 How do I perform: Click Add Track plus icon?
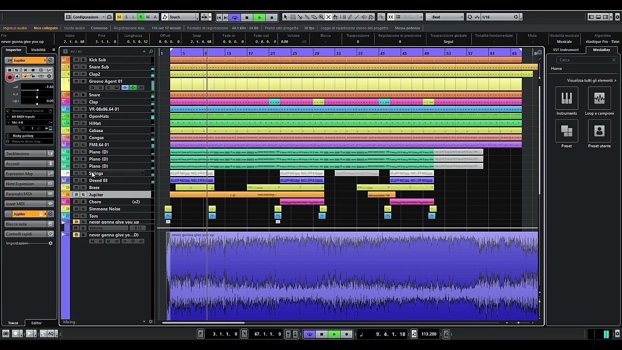point(144,51)
